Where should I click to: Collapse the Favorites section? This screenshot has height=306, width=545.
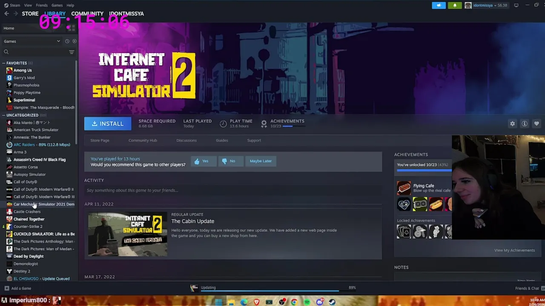[4, 63]
